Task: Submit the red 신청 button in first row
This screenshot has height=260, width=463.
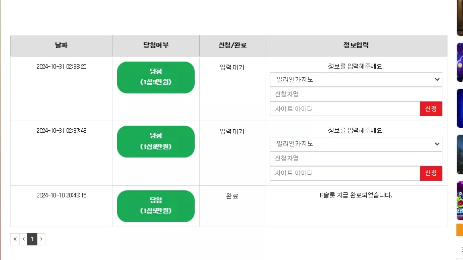Action: tap(431, 109)
